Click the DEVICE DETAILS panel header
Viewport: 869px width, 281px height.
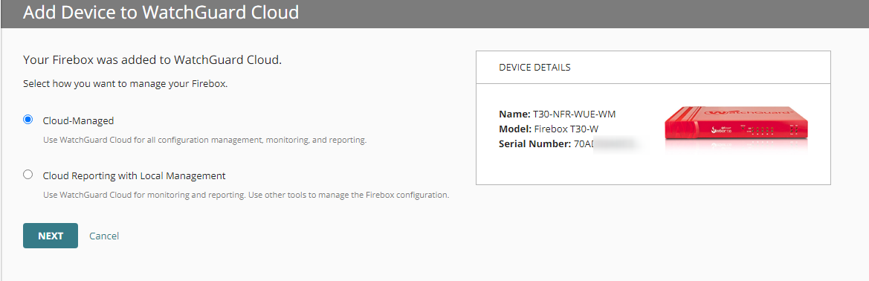(x=653, y=68)
